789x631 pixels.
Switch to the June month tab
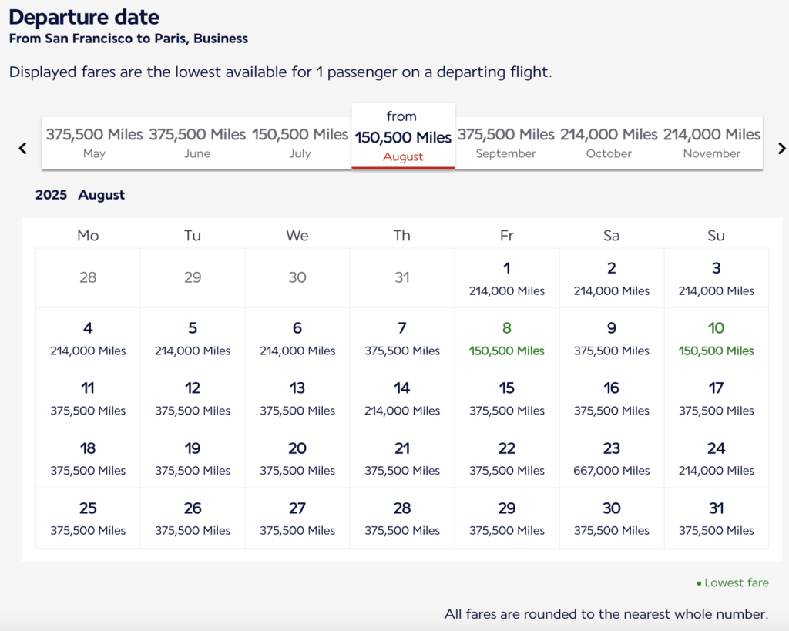197,143
